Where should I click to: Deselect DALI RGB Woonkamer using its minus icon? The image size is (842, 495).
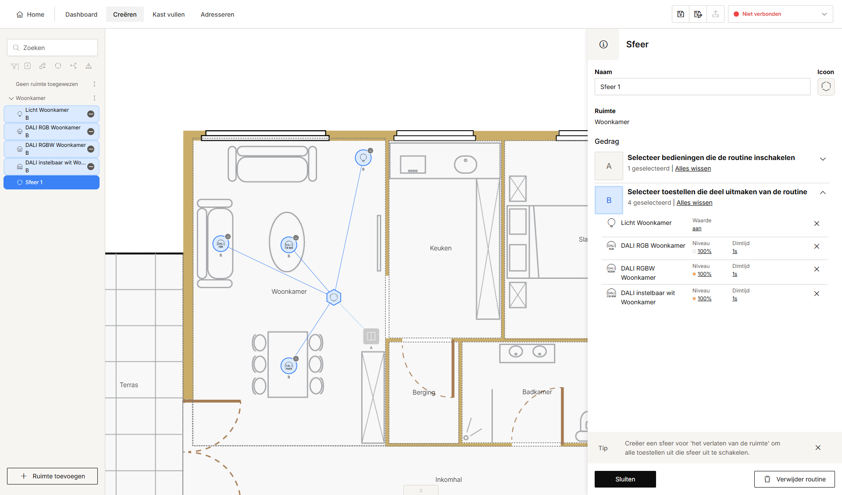(91, 132)
